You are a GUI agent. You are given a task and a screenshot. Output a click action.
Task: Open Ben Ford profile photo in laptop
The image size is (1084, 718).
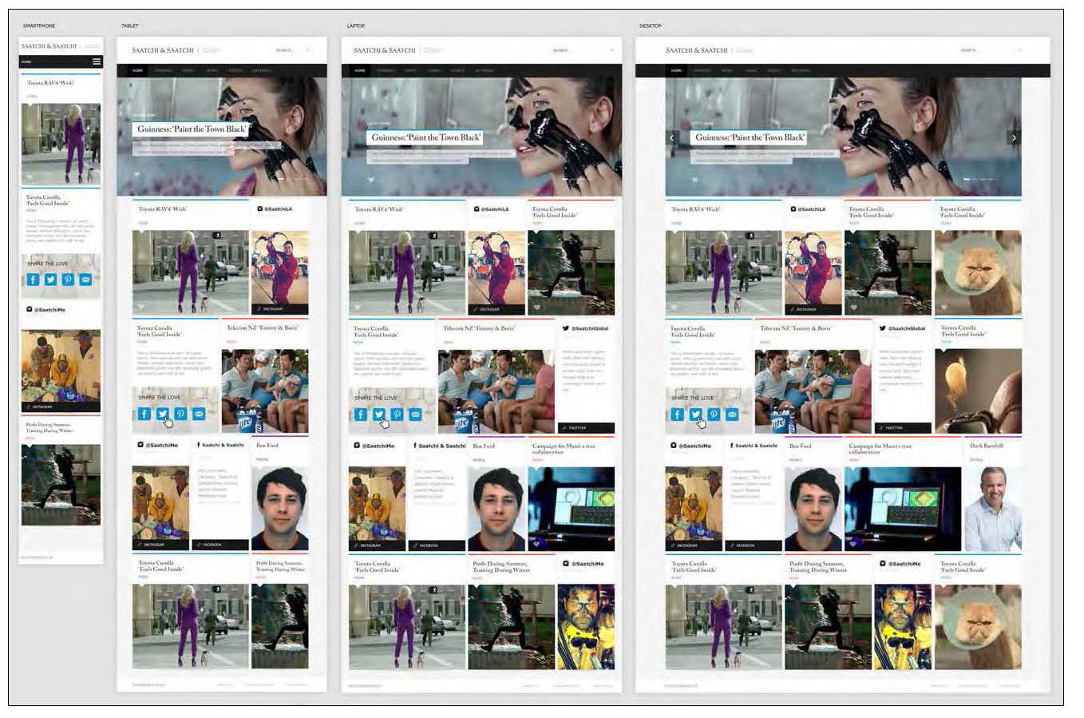tap(497, 509)
